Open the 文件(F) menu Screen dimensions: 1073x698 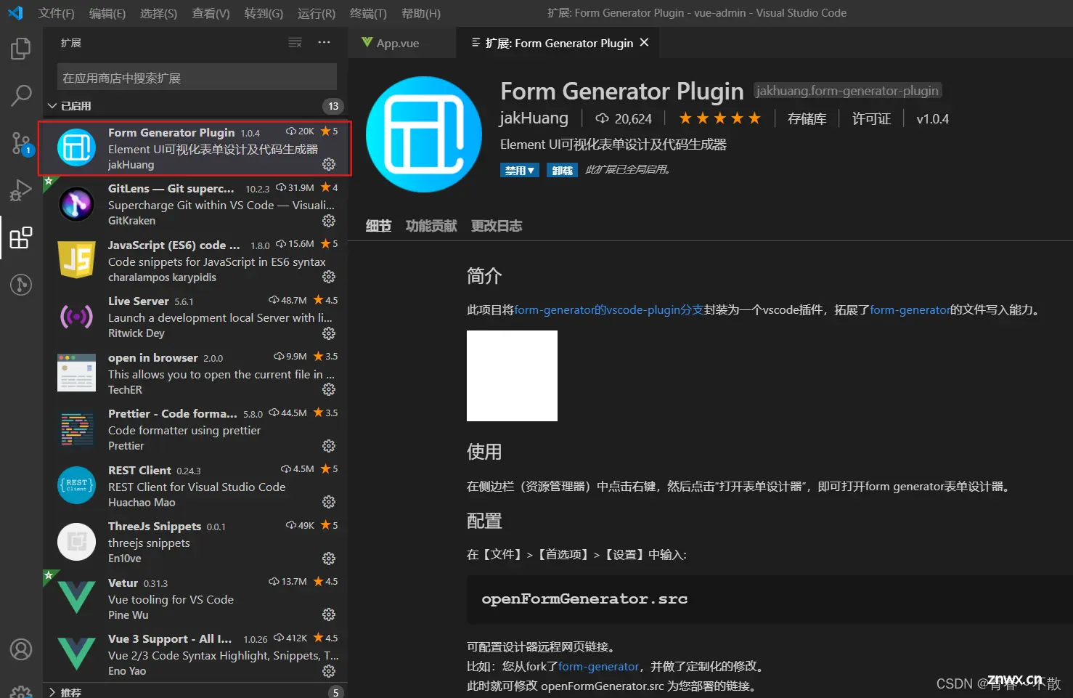pyautogui.click(x=56, y=13)
